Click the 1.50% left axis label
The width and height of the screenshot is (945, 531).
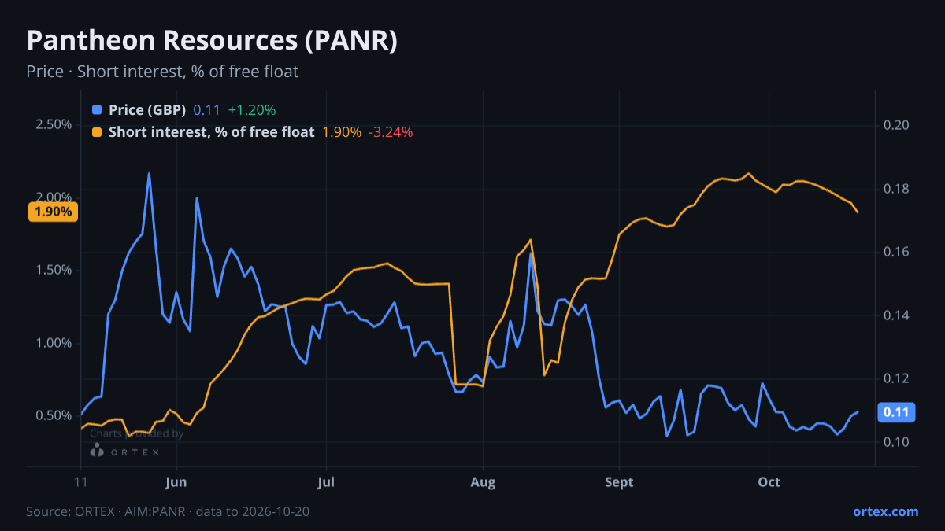point(54,270)
